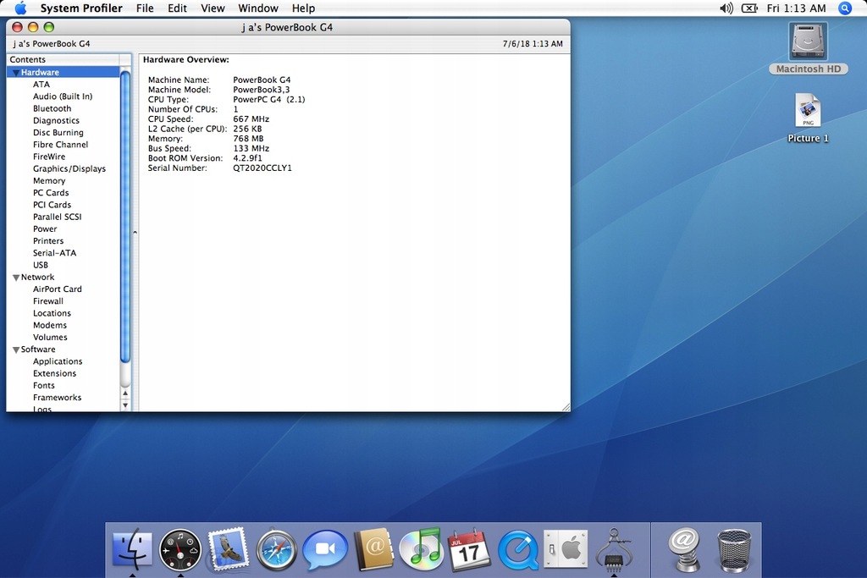Collapse the Hardware section triangle
The height and width of the screenshot is (578, 867).
(16, 73)
